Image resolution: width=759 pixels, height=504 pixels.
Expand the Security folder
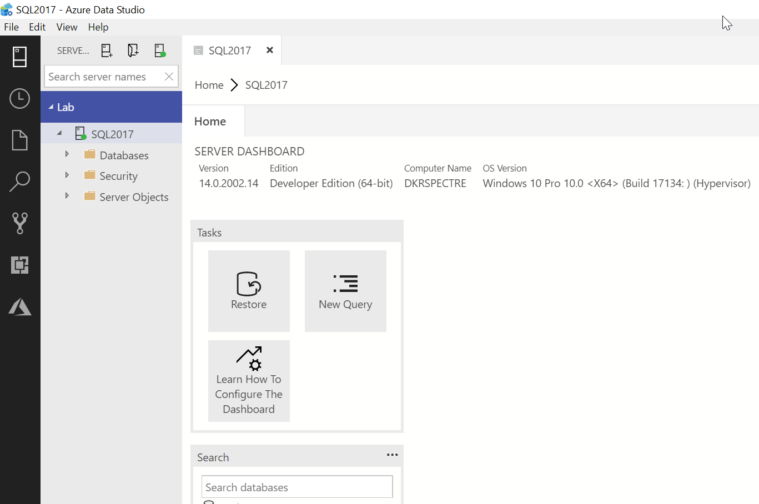coord(67,175)
